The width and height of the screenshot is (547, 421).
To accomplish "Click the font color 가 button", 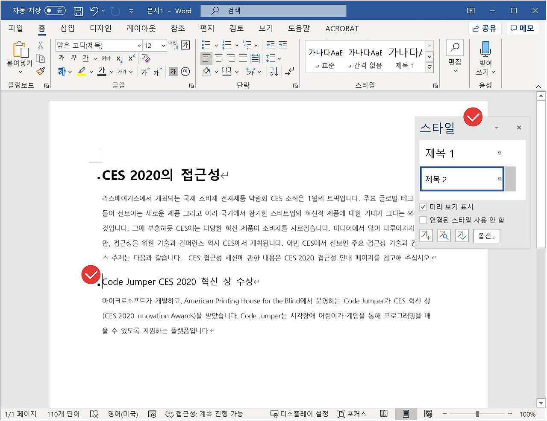I will pos(102,71).
